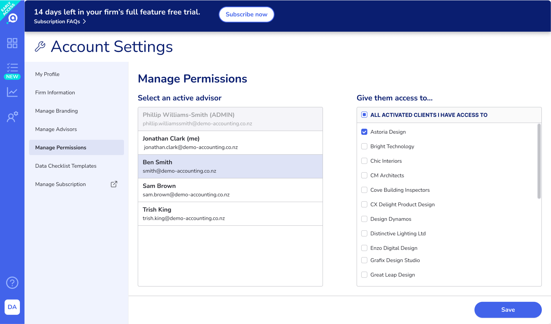Viewport: 551px width, 324px height.
Task: Check the Bright Technology checkbox
Action: click(x=364, y=146)
